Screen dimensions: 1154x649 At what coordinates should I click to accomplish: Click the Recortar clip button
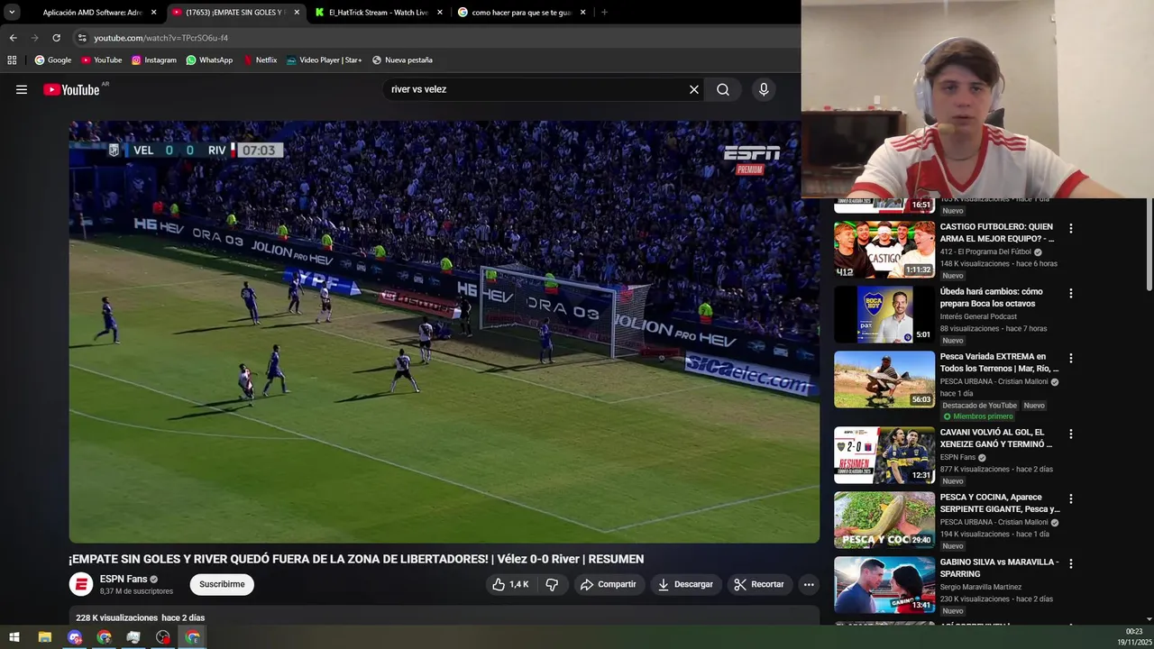tap(759, 584)
